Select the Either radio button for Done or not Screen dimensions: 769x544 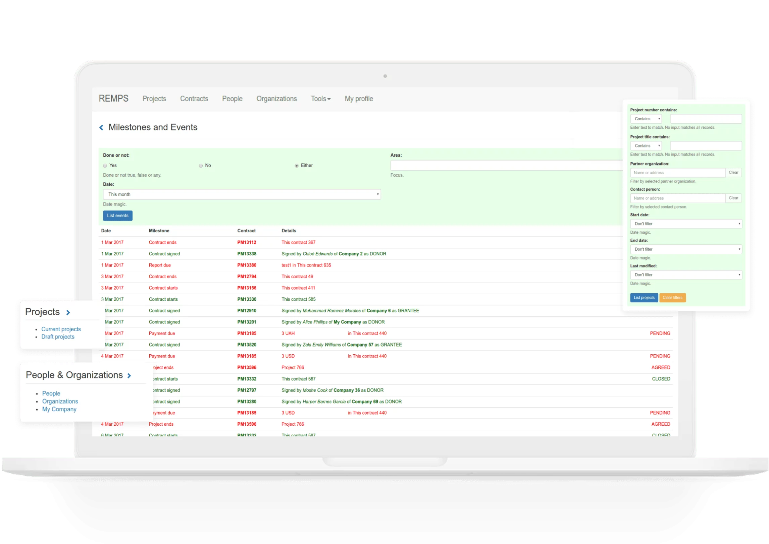tap(296, 166)
